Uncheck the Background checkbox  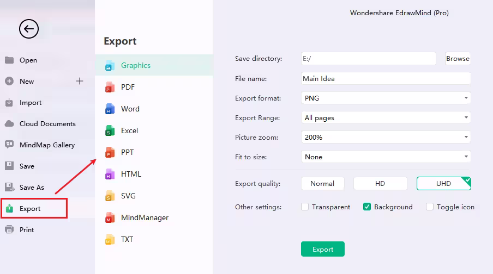(367, 207)
